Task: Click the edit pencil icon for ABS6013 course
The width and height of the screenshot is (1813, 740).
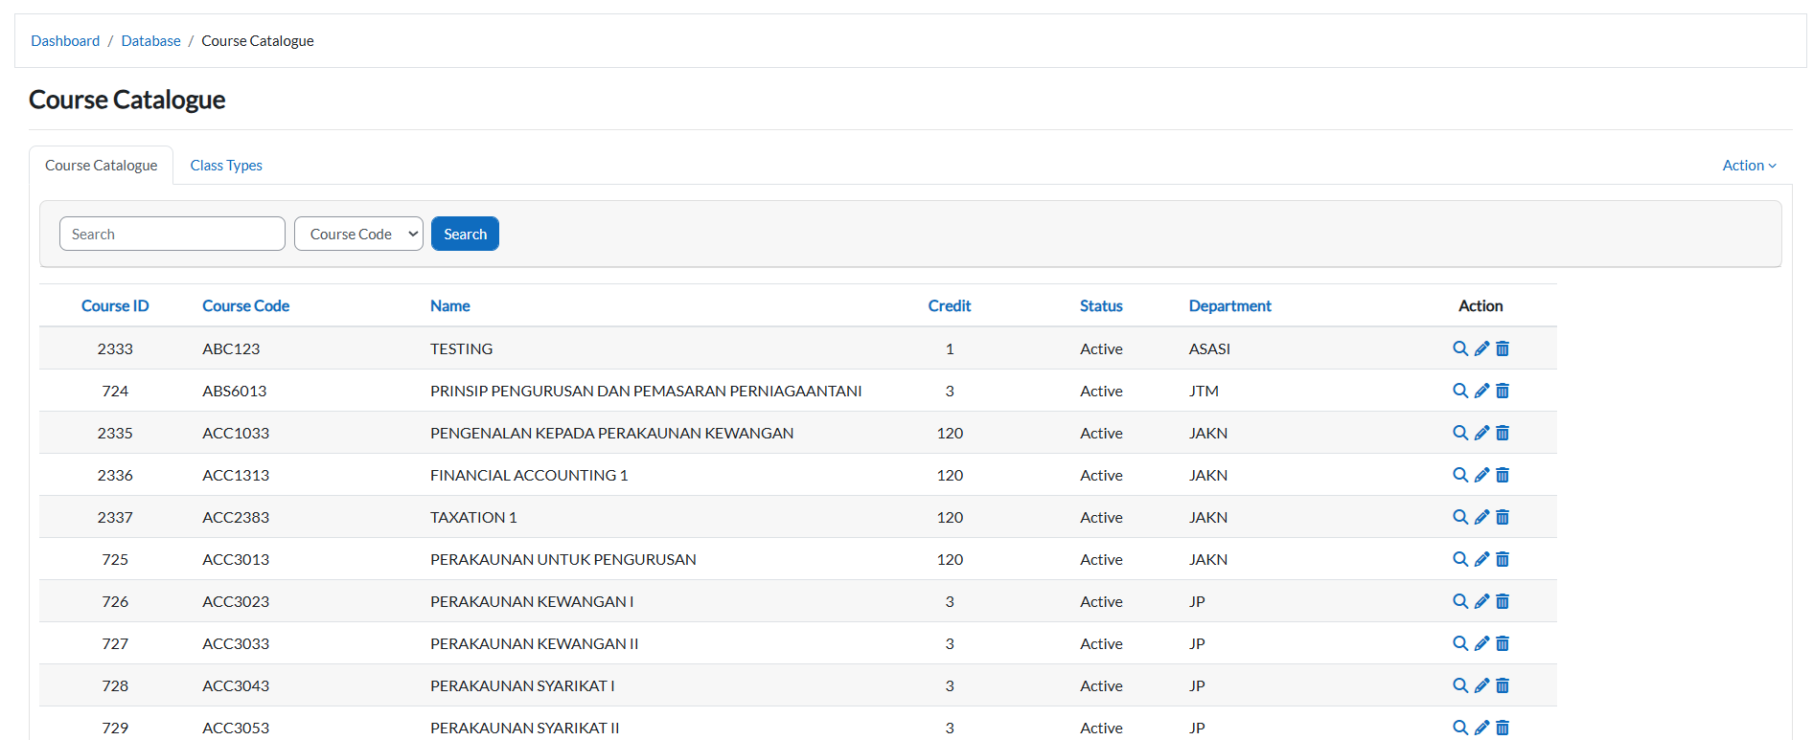Action: coord(1481,391)
